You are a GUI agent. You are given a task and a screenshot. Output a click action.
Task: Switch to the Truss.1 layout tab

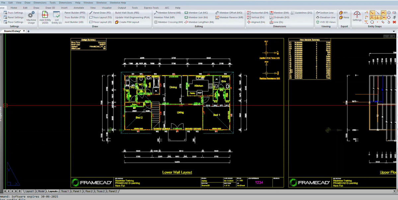(64, 191)
